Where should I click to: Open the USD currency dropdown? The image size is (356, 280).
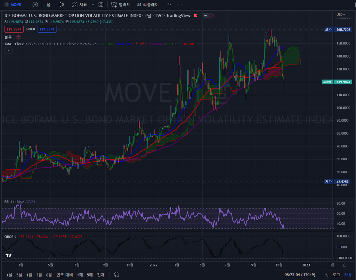340,14
